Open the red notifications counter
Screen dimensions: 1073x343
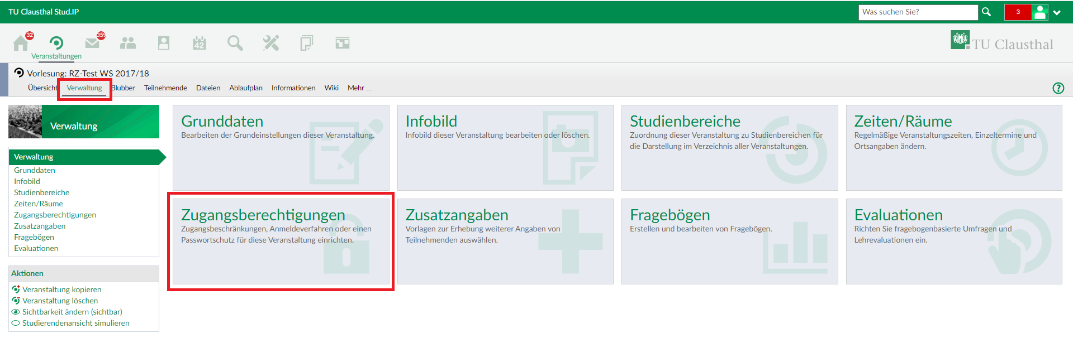coord(1018,12)
